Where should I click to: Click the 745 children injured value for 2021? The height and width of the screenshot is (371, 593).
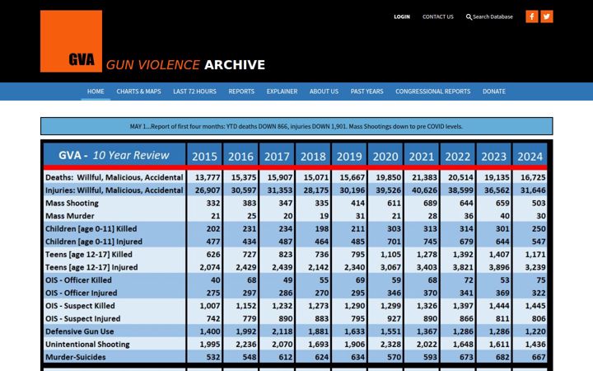point(430,242)
